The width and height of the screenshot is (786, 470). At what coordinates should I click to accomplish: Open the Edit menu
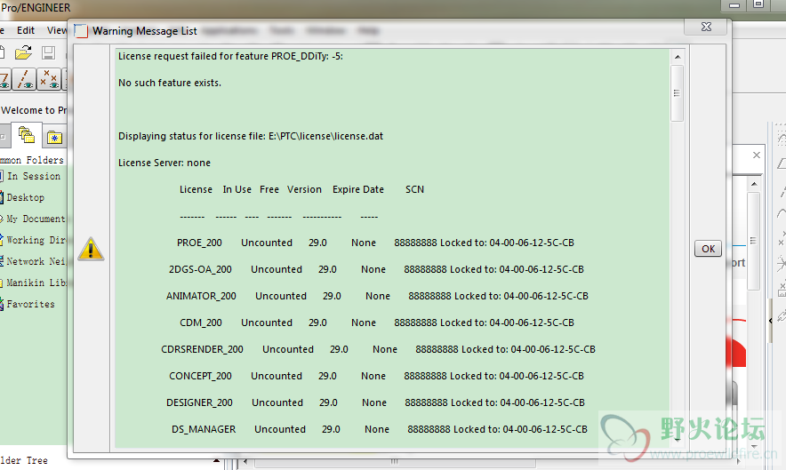(x=26, y=30)
